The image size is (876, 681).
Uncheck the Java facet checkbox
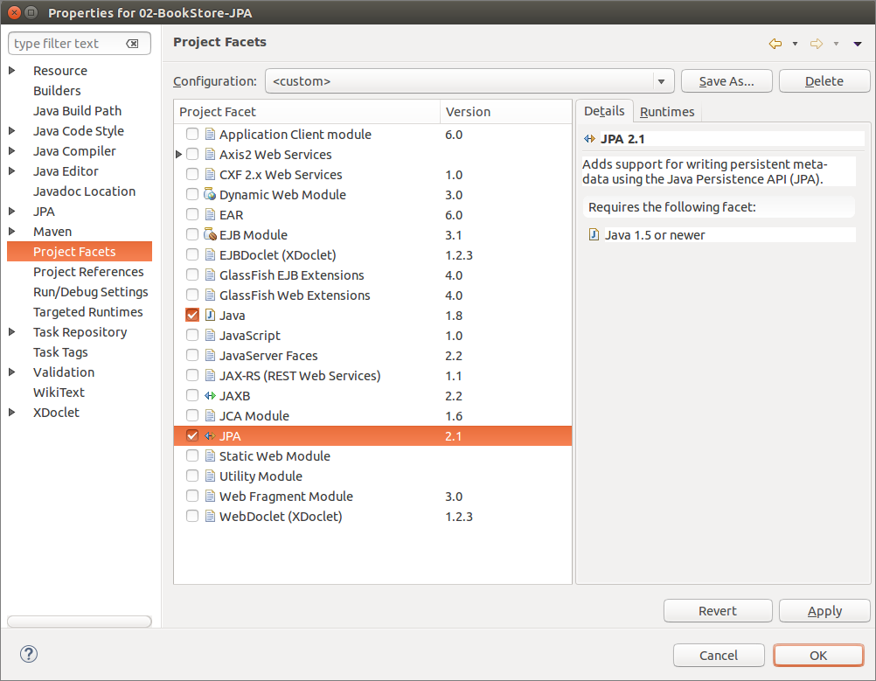(x=192, y=315)
